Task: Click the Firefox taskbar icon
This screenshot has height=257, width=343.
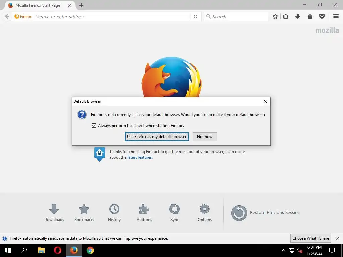Action: pos(74,250)
